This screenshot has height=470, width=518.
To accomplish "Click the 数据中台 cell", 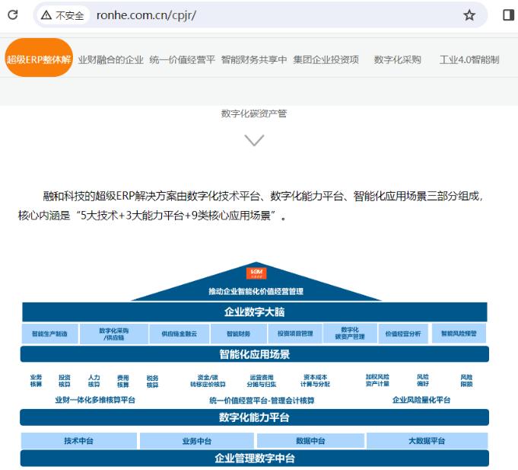I will pyautogui.click(x=310, y=440).
